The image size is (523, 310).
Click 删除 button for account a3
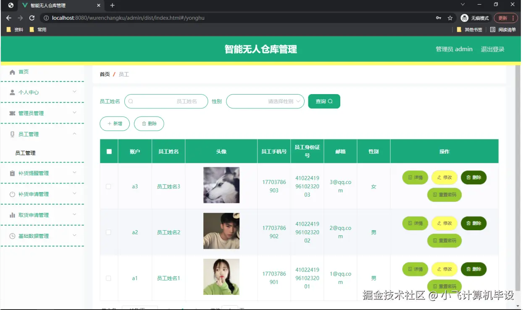474,178
